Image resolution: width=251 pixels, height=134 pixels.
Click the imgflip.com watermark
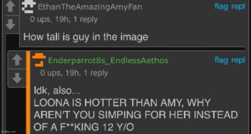[8, 132]
